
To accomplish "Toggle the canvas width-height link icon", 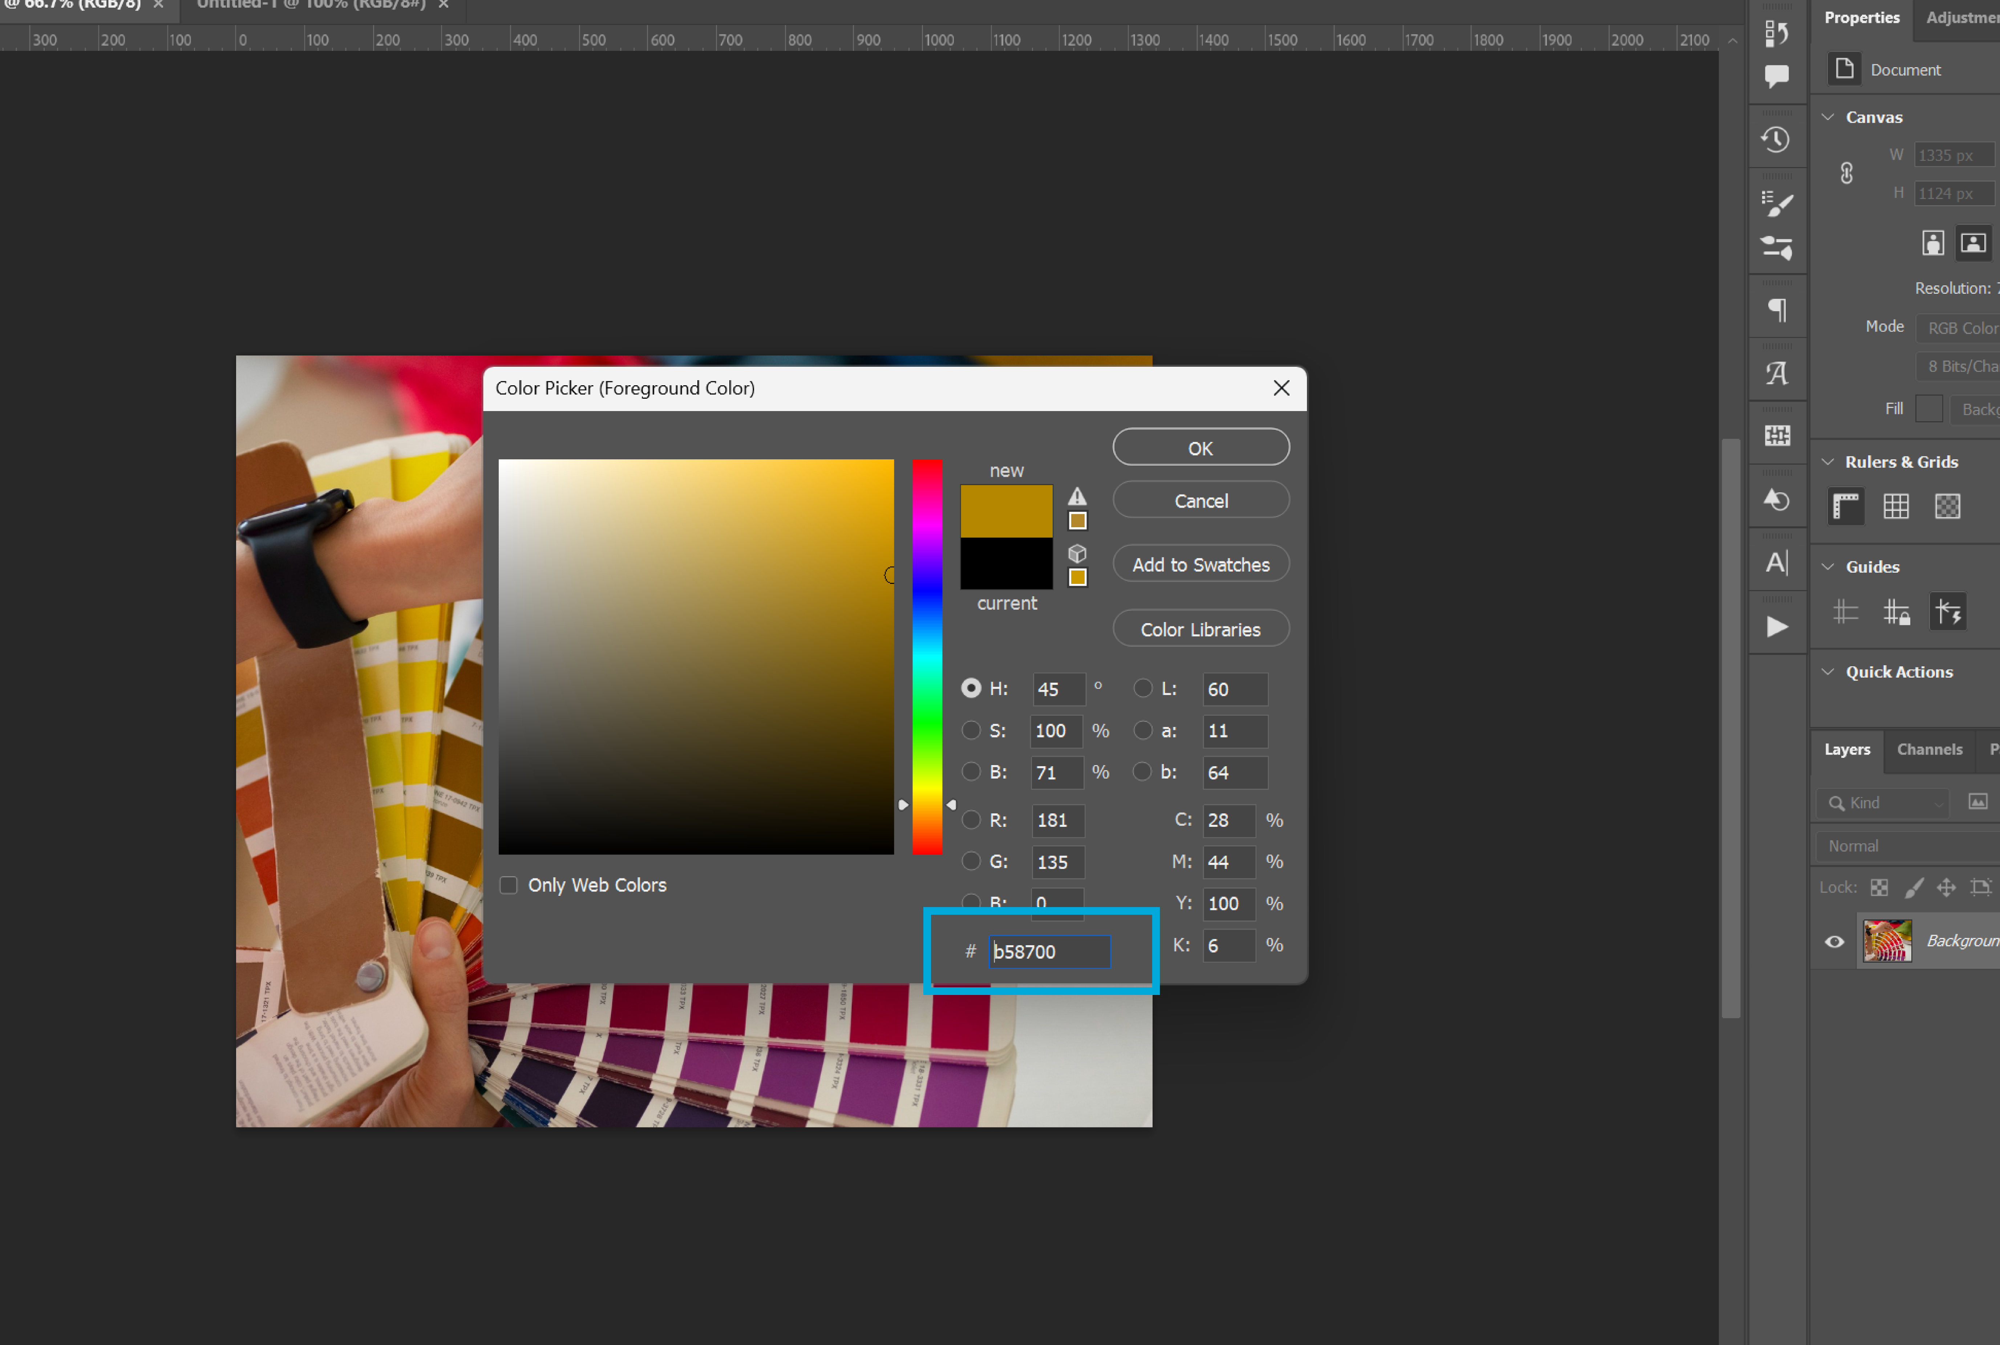I will pyautogui.click(x=1846, y=173).
